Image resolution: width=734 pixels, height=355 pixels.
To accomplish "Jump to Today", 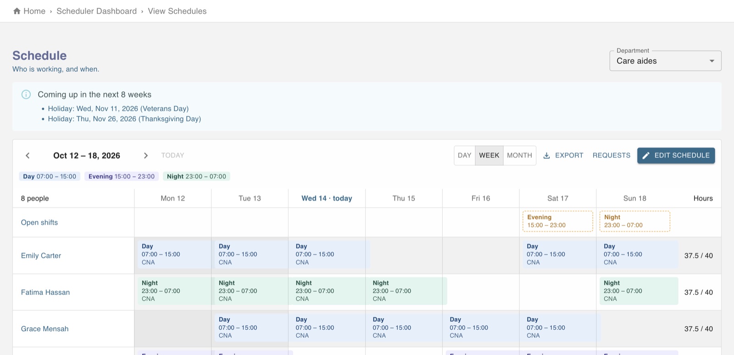I will point(172,156).
